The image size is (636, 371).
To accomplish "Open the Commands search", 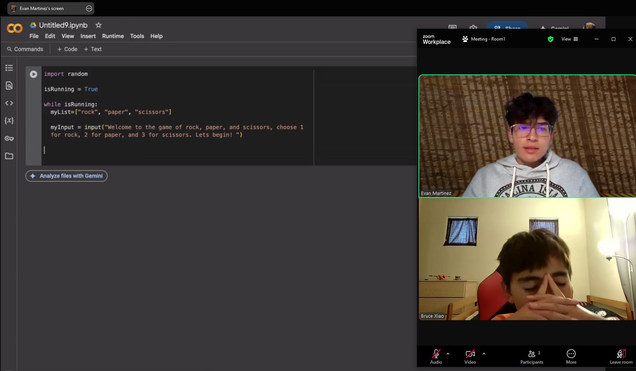I will (25, 49).
